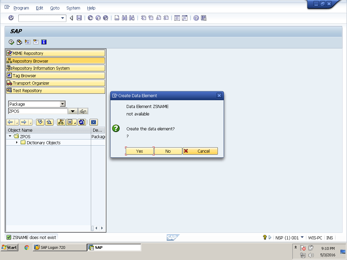Click the superordinate object list hierarchy icon
Image resolution: width=347 pixels, height=260 pixels.
[61, 122]
